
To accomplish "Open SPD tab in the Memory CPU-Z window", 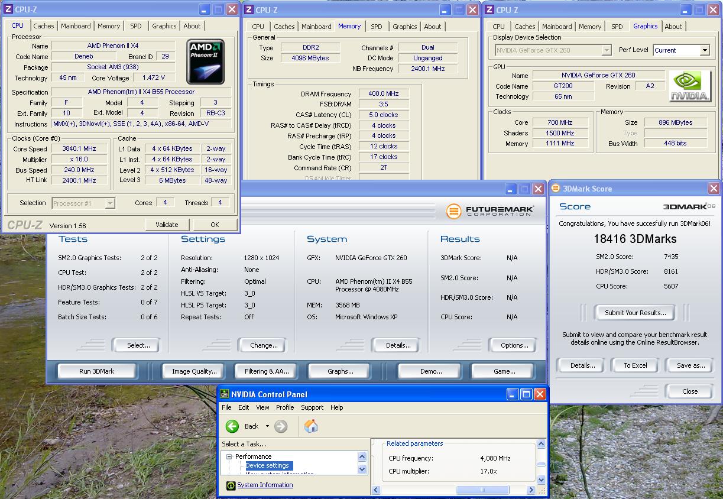I will [x=376, y=27].
